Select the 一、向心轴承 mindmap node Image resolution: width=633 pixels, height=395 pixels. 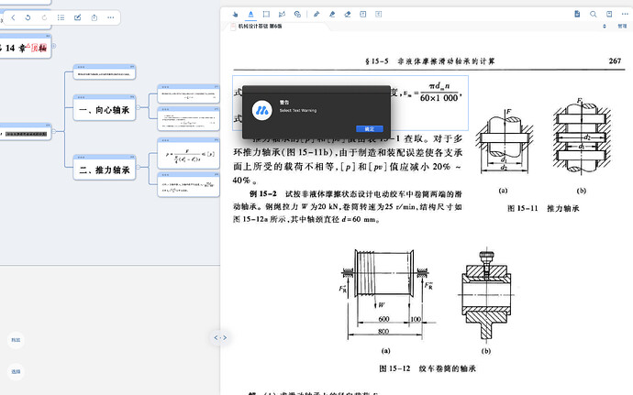pos(105,110)
